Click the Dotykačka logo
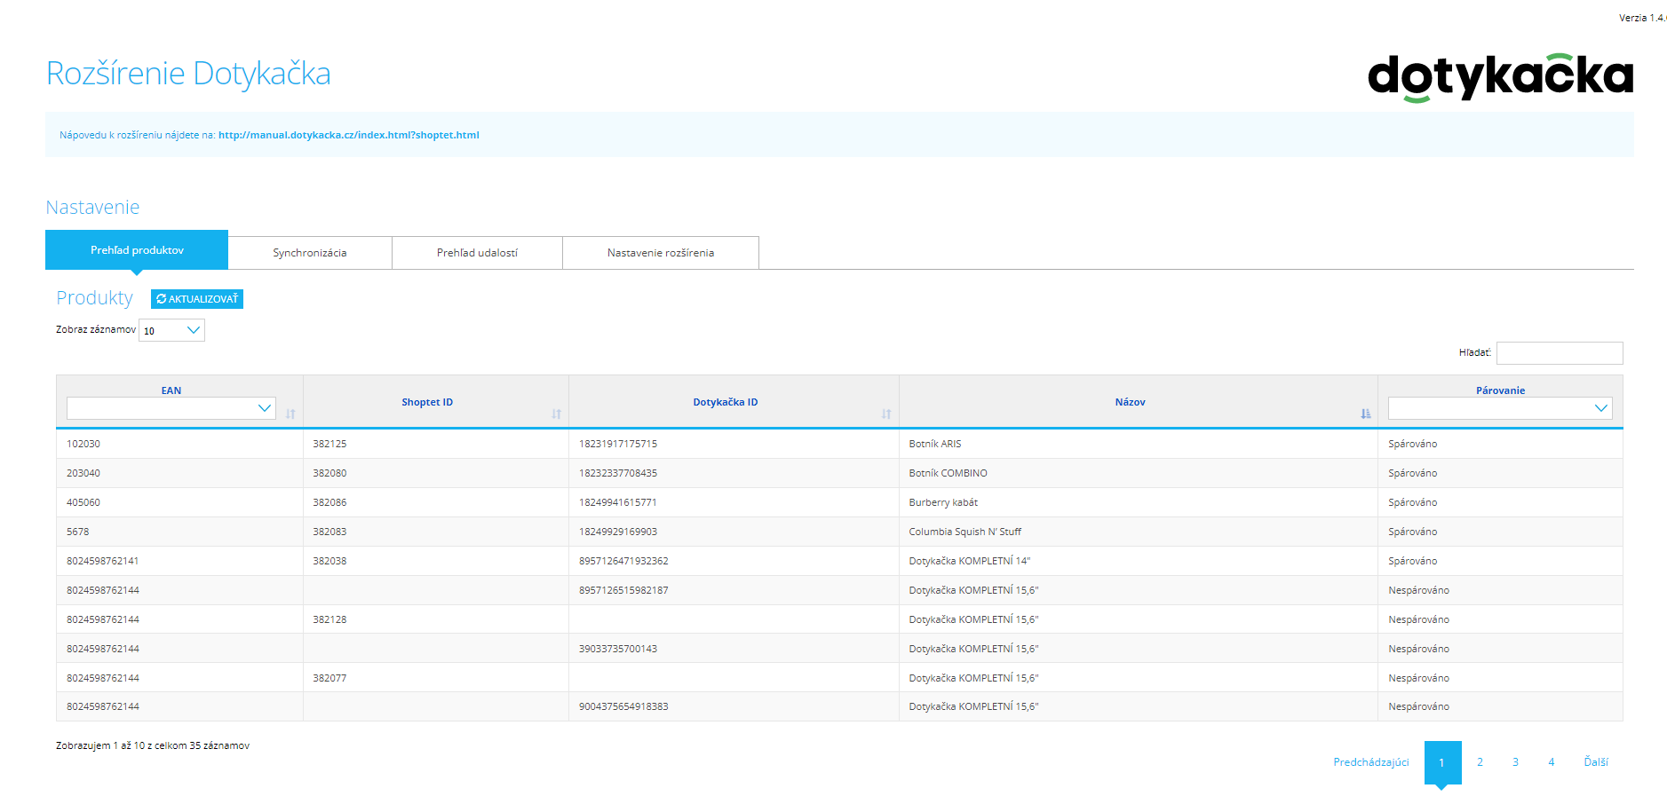The width and height of the screenshot is (1667, 812). click(1500, 76)
